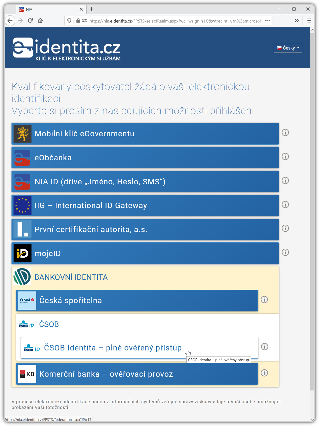
Task: Open the permissions icon in address bar
Action: [x=84, y=21]
